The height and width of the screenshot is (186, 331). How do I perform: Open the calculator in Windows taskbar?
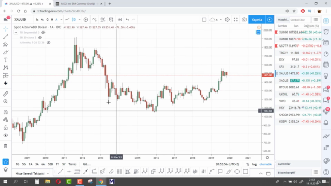[37, 181]
